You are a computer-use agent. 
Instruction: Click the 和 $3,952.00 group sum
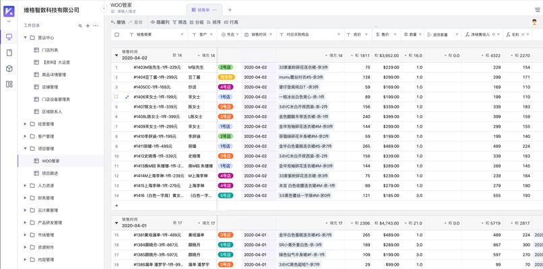[387, 55]
